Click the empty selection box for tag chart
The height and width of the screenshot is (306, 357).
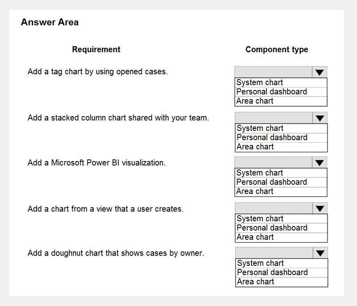click(x=273, y=72)
